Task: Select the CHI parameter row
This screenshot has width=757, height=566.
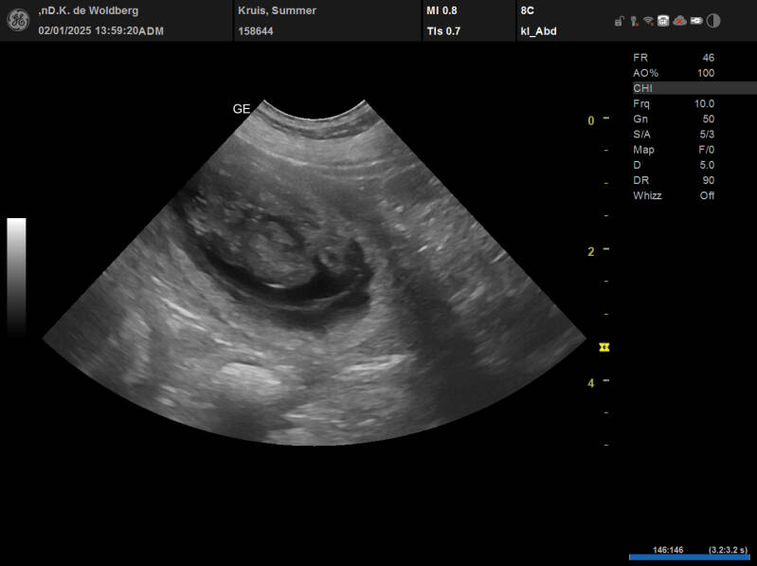Action: (x=694, y=88)
